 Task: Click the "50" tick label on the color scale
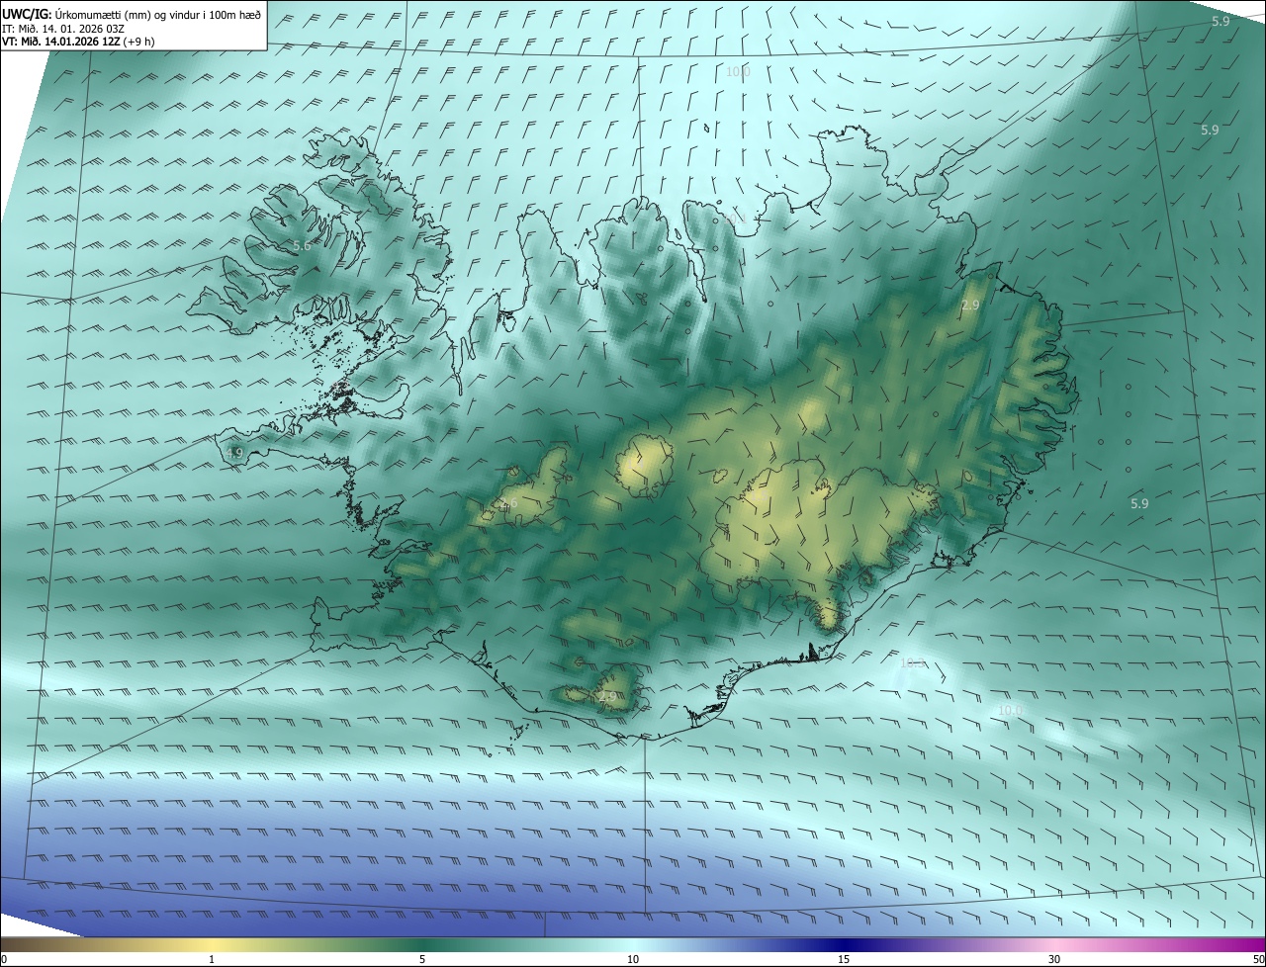(x=1258, y=959)
